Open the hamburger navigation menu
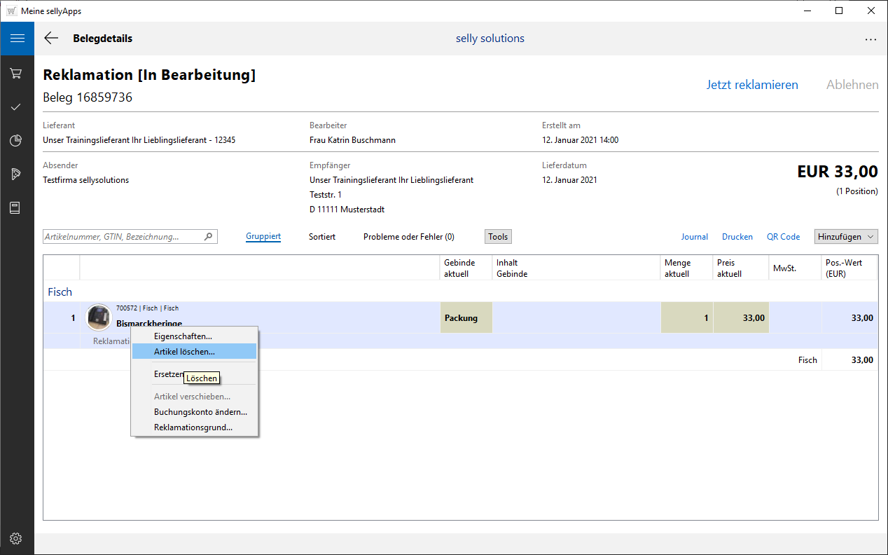 (17, 39)
